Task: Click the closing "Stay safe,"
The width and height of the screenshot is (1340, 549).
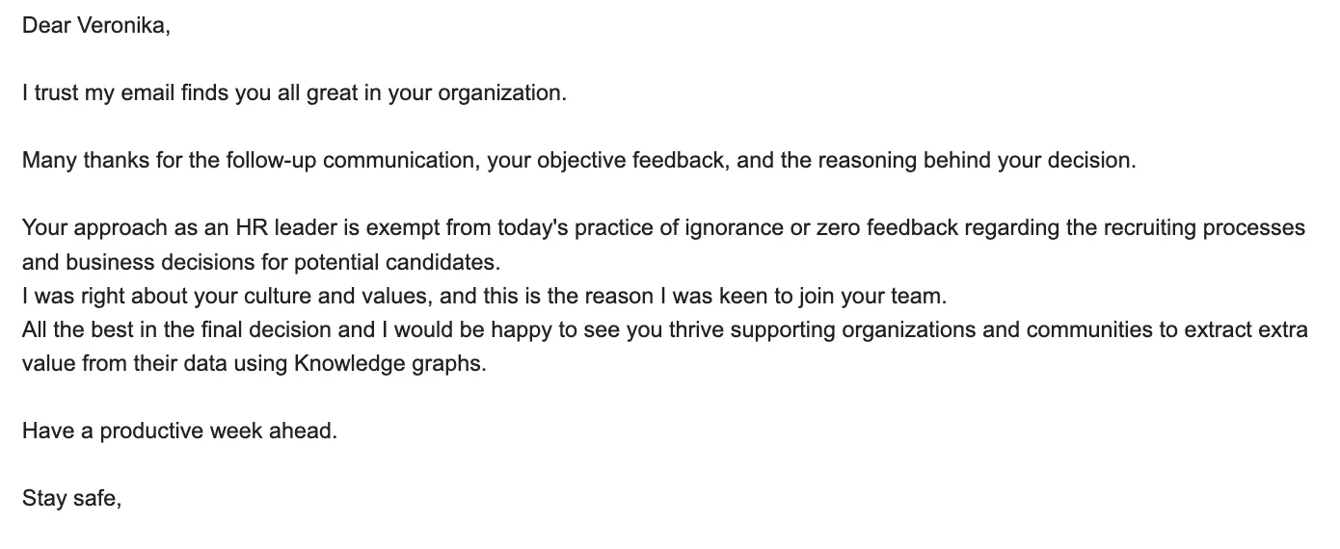Action: click(x=72, y=500)
